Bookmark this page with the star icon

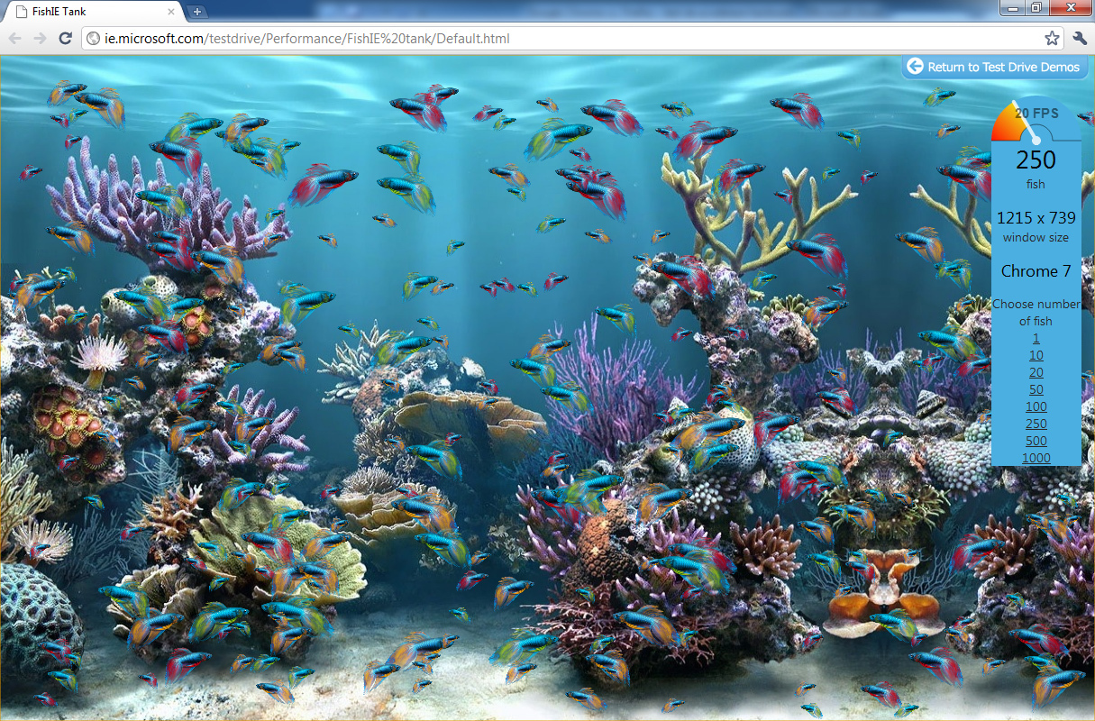(x=1052, y=38)
